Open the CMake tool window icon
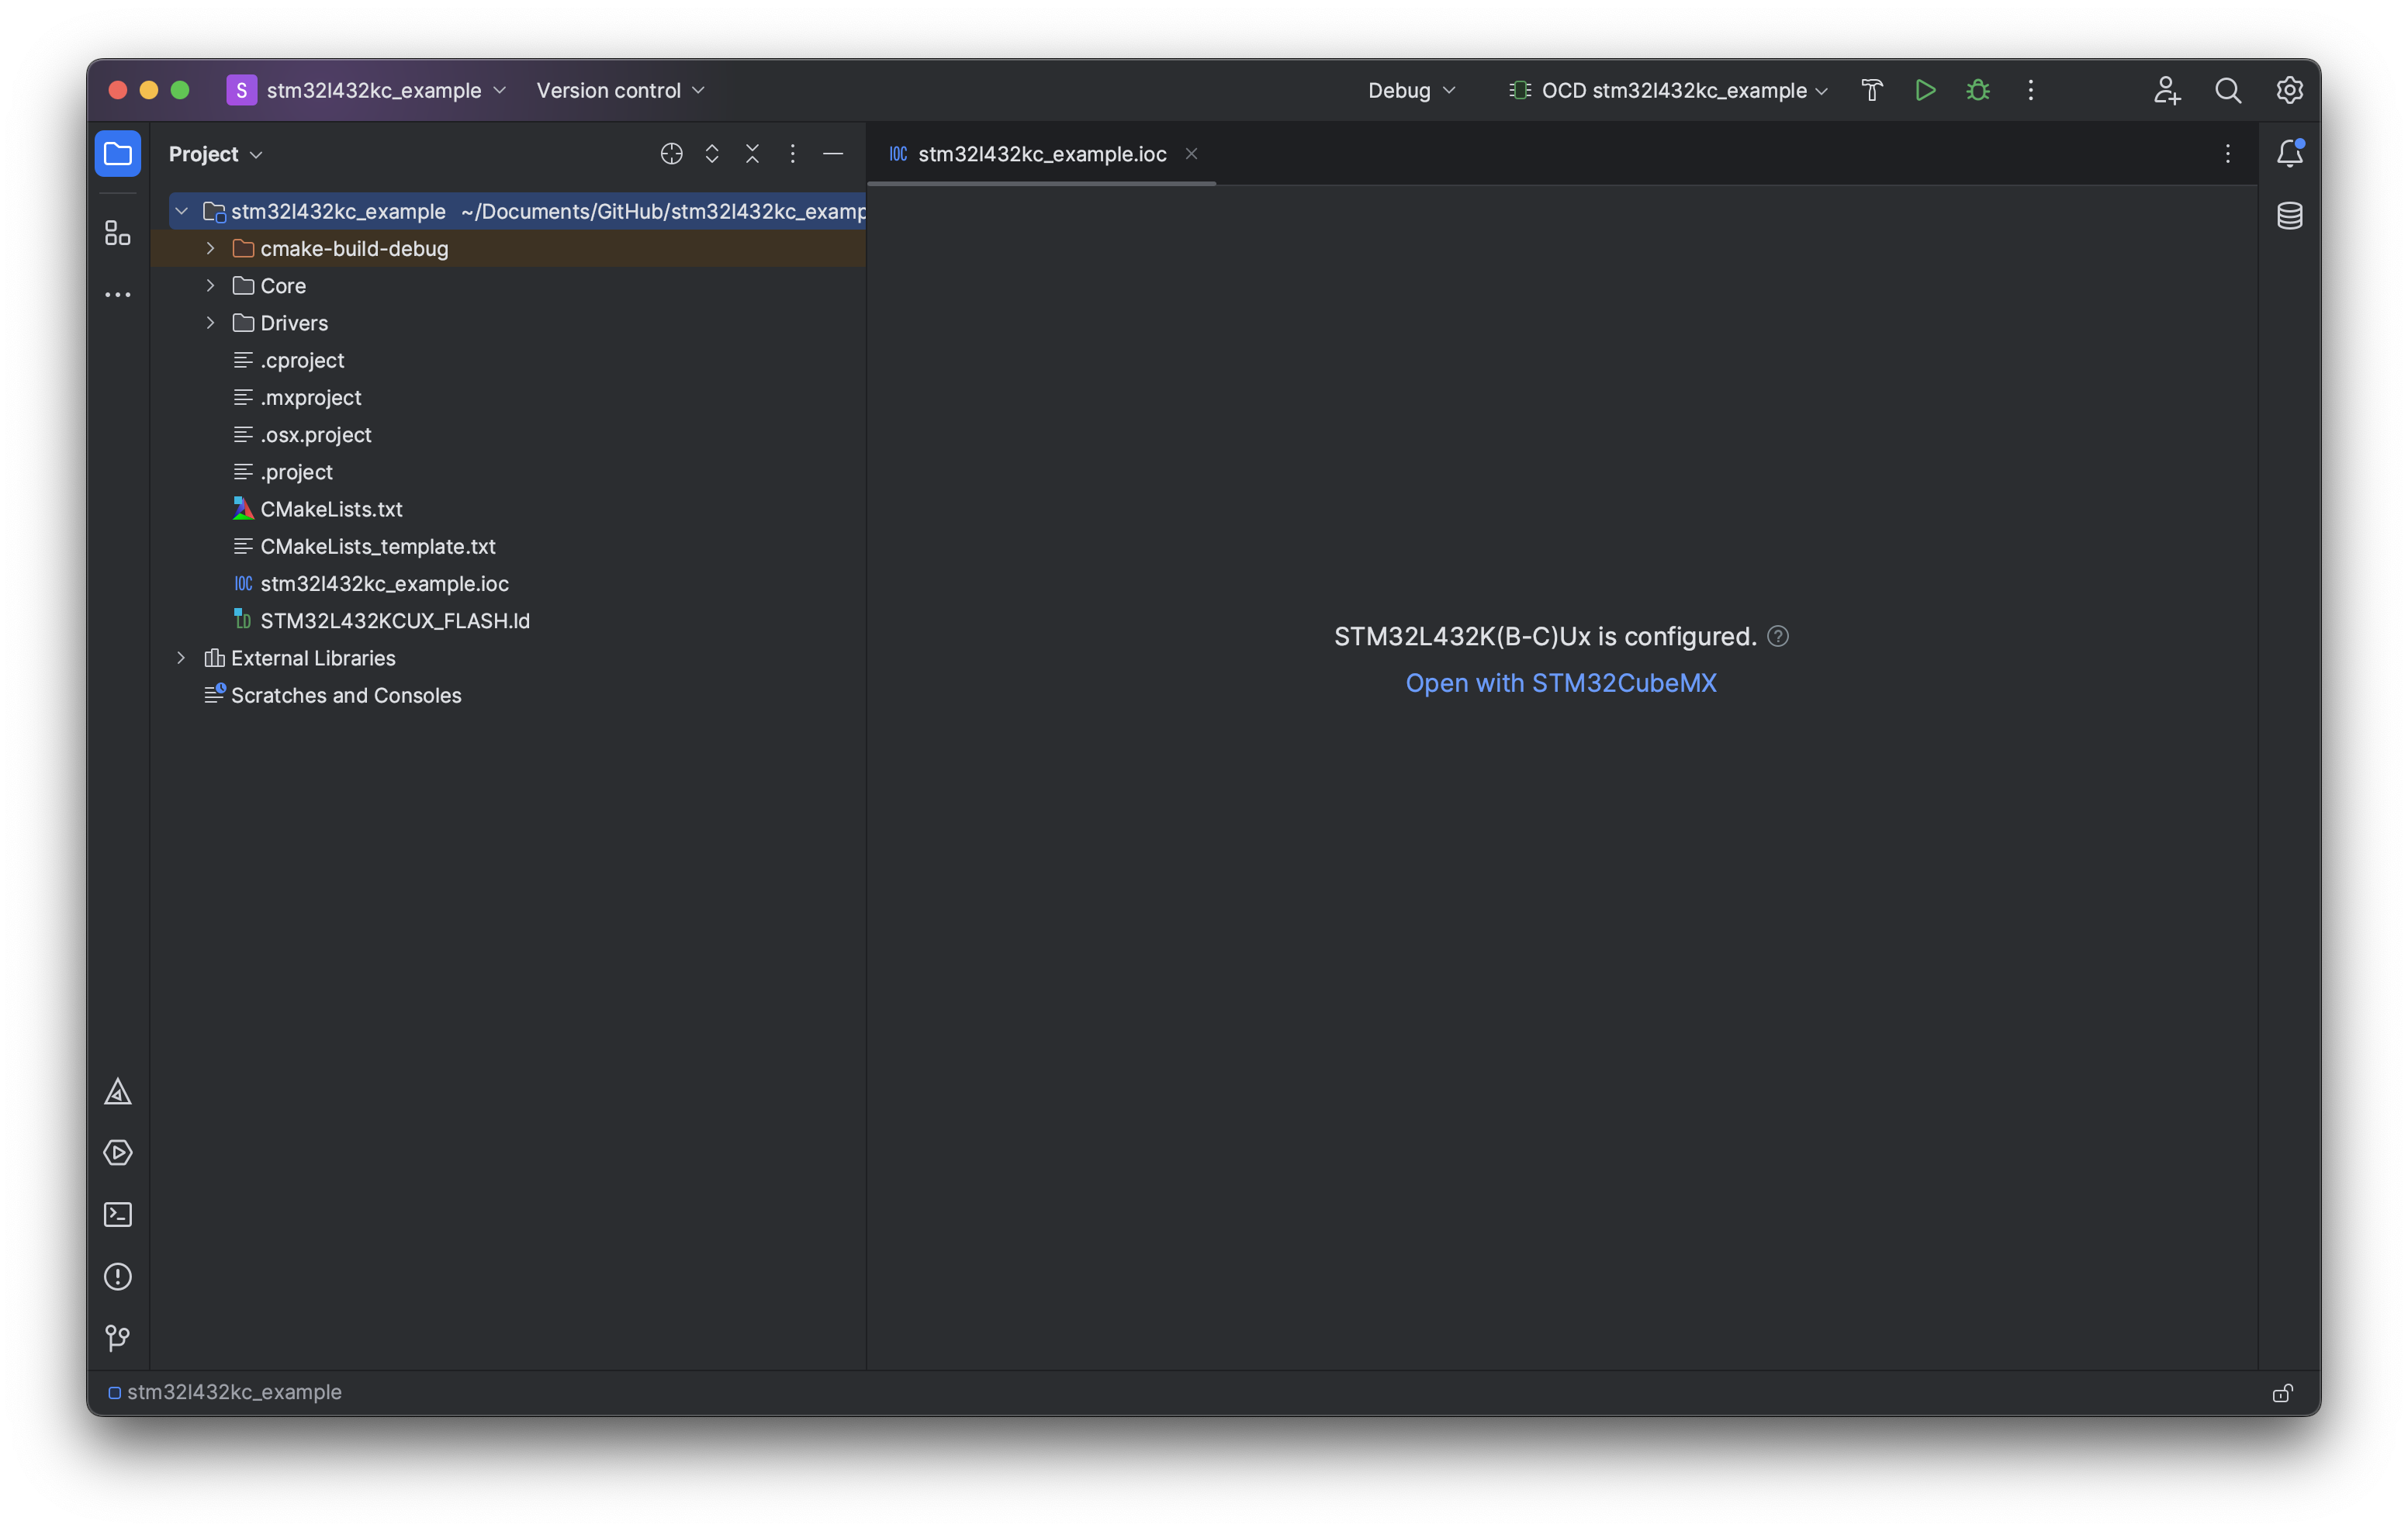The height and width of the screenshot is (1531, 2408). [x=118, y=1091]
